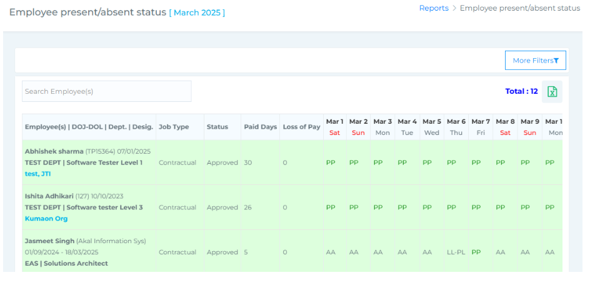Click the LL-PL entry for Jasmeet Singh
590x285 pixels.
(456, 252)
